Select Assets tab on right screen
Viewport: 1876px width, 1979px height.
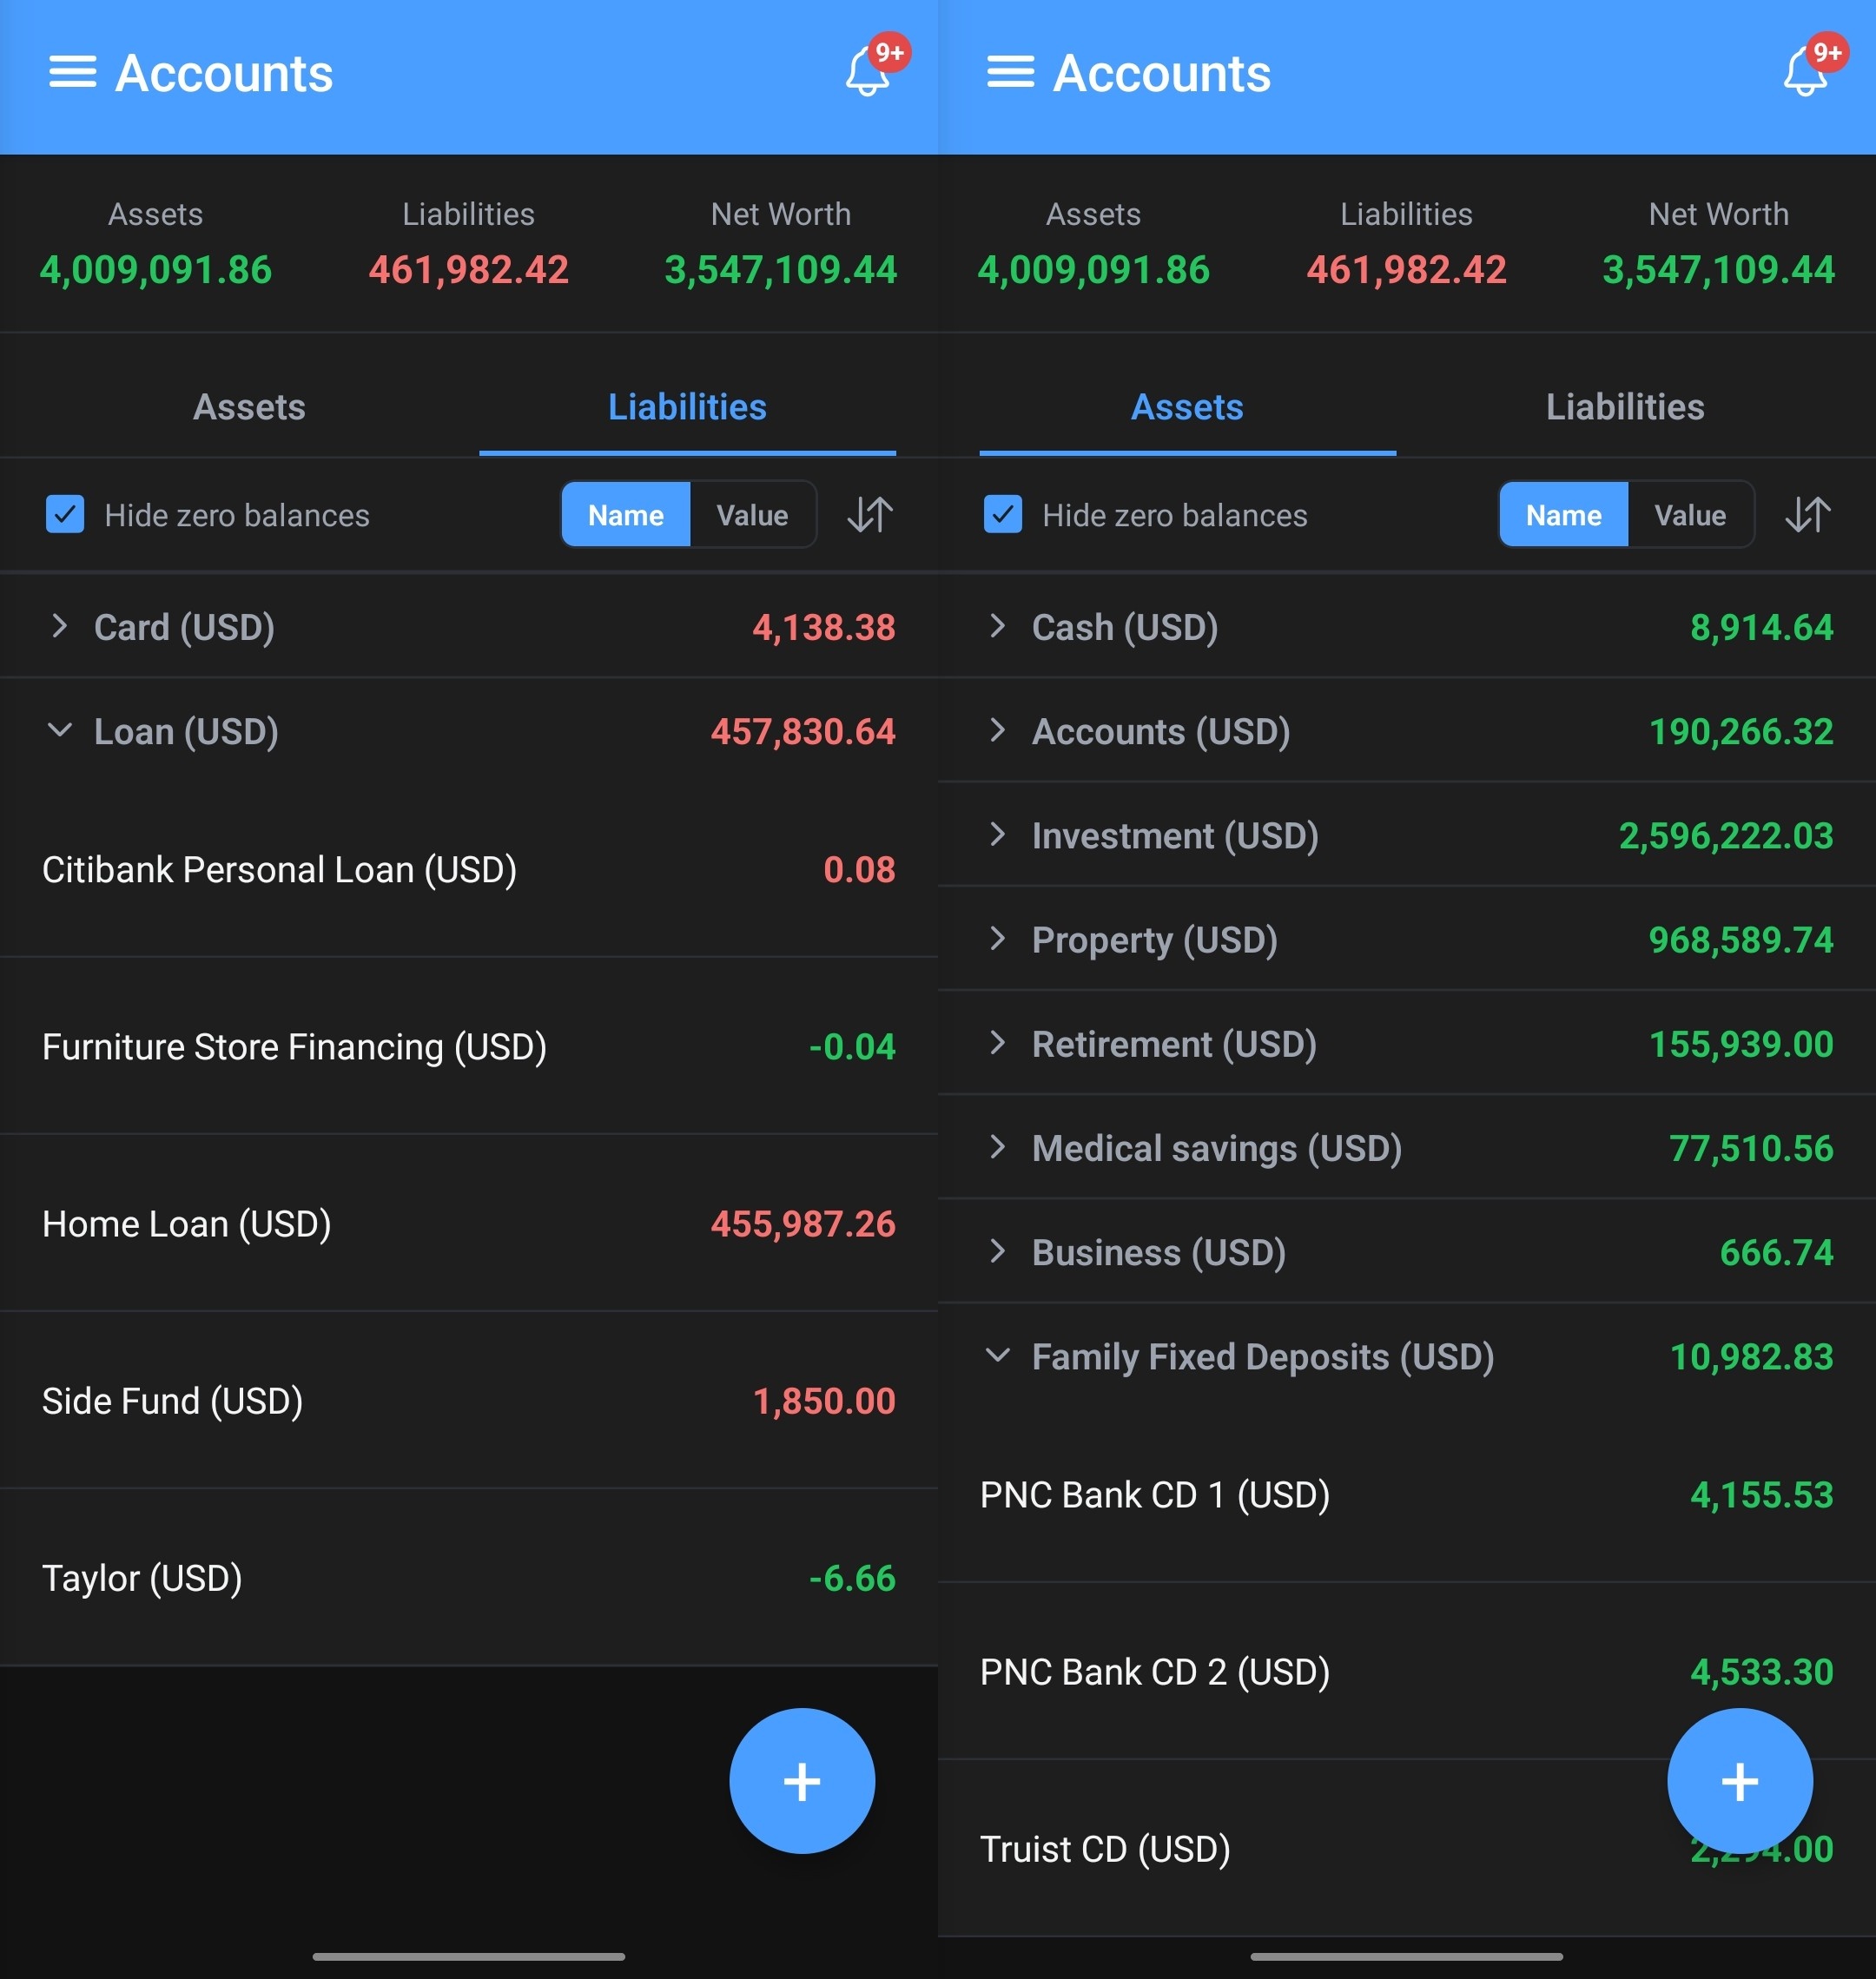(1187, 407)
